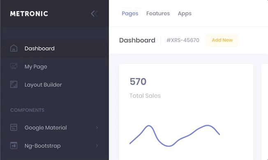
Task: Click the Add New button
Action: tap(222, 40)
